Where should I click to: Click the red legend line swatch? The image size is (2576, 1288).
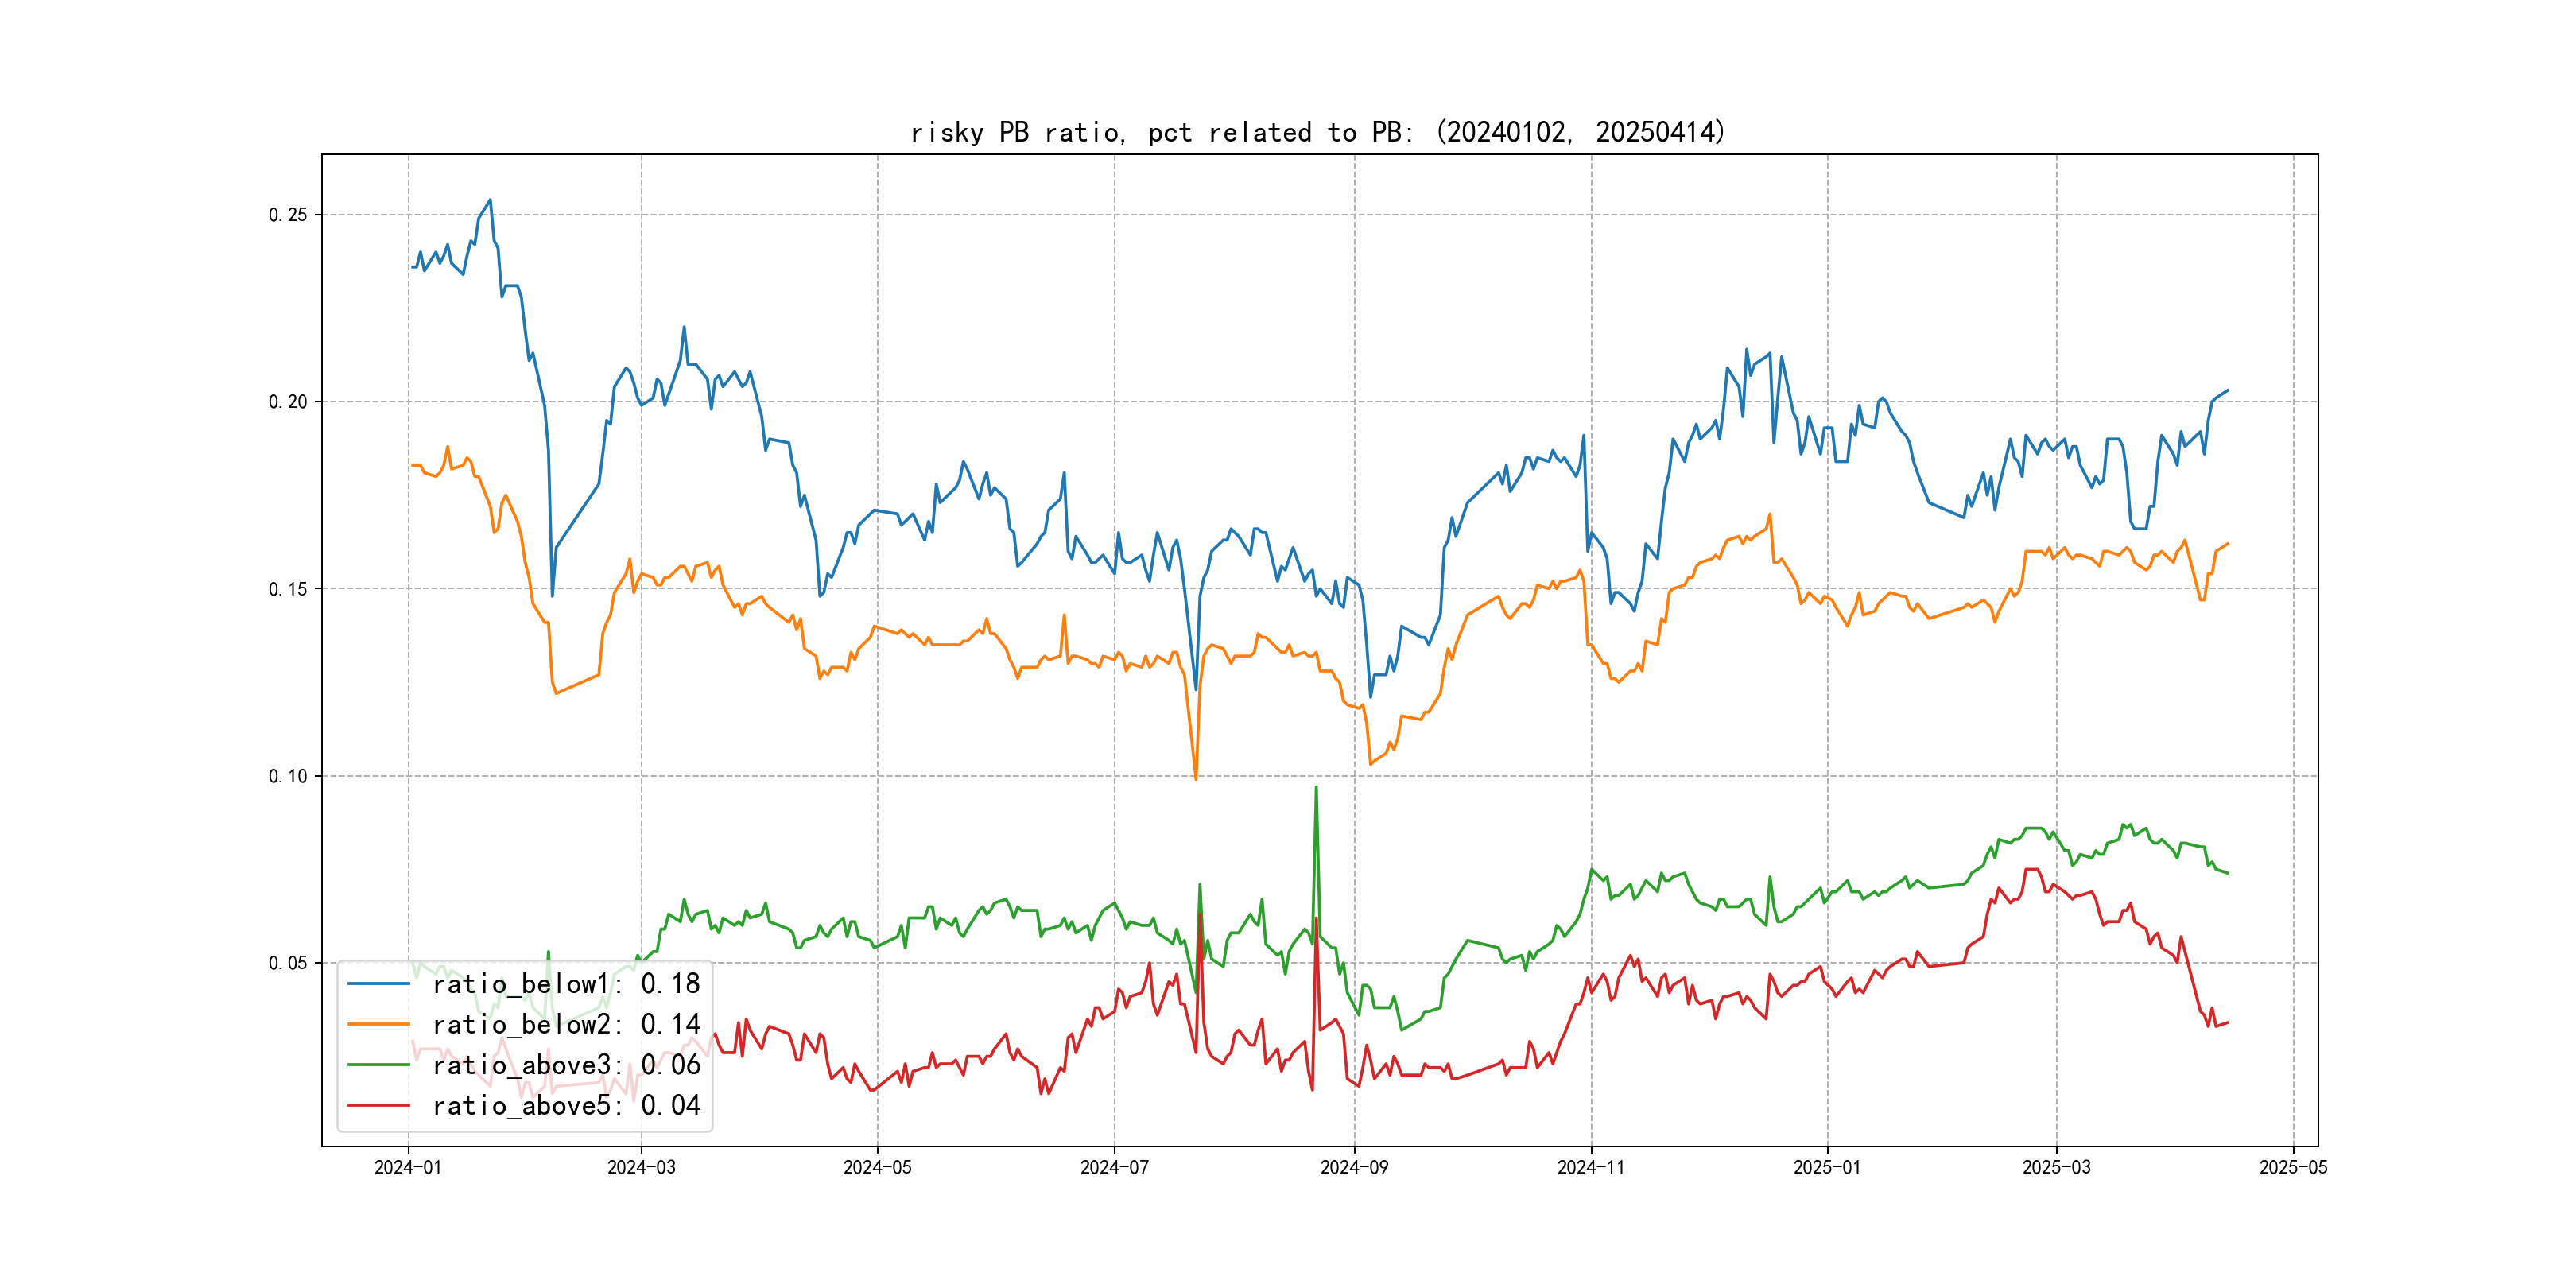tap(378, 1106)
